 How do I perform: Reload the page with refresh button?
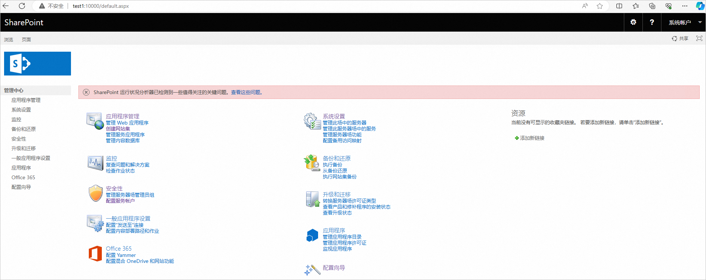[x=22, y=6]
